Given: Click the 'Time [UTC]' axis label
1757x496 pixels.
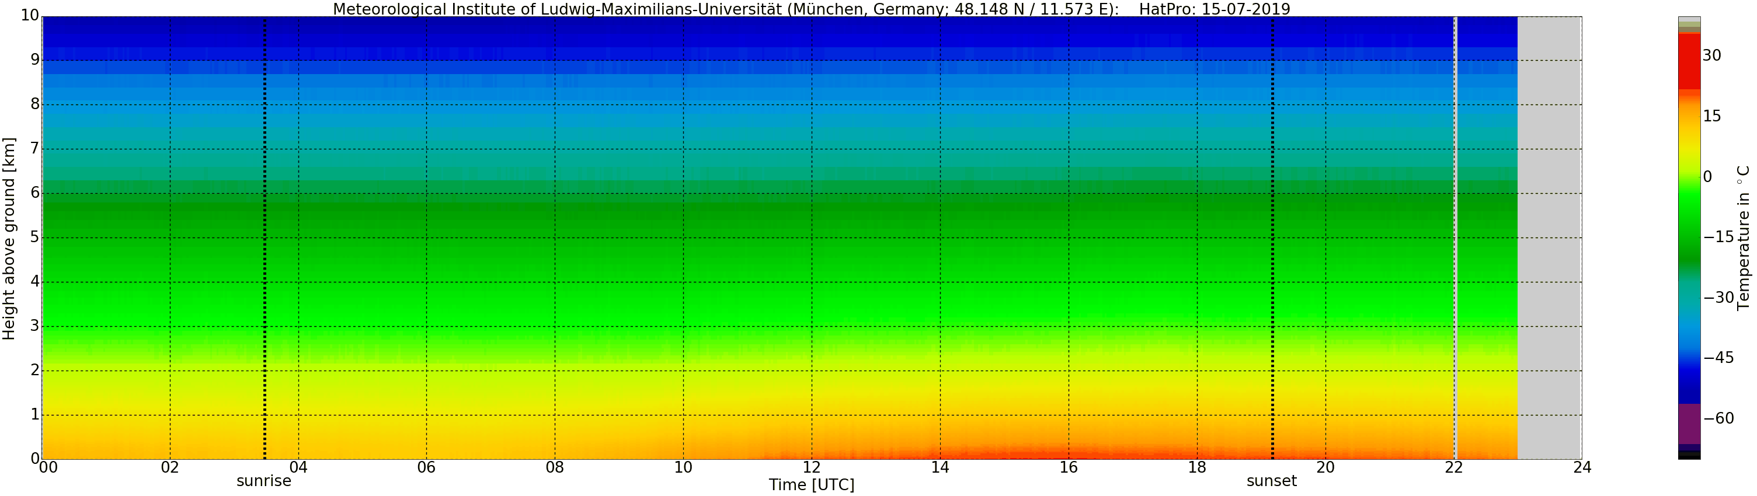Looking at the screenshot, I should [811, 485].
